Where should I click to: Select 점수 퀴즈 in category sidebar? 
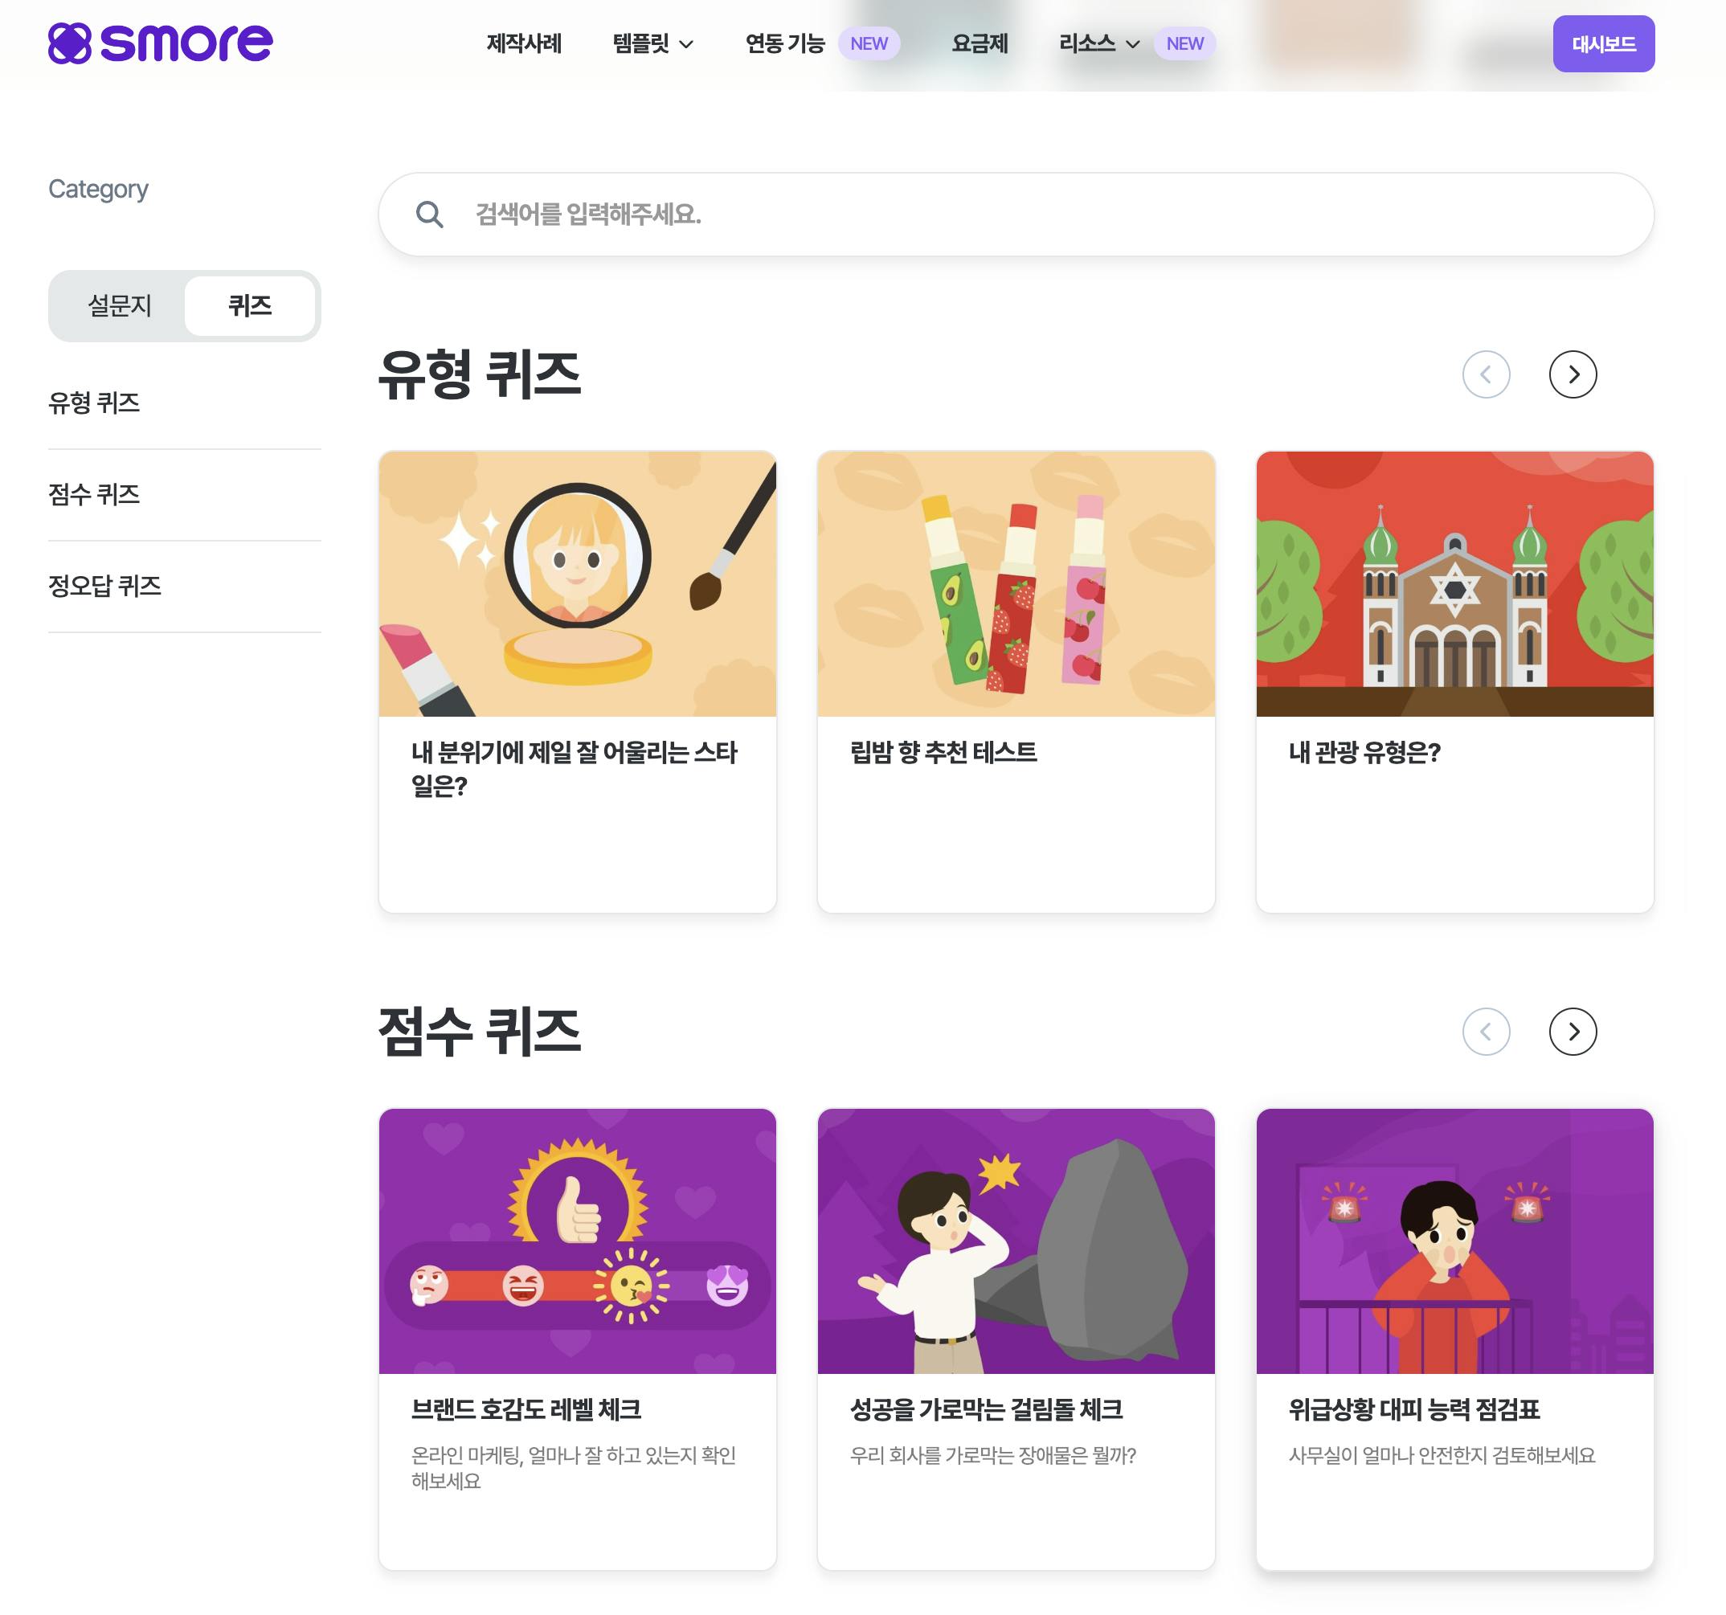pos(94,495)
